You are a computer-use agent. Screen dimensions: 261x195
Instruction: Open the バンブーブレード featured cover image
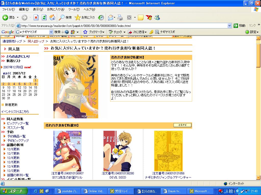[x=75, y=87]
